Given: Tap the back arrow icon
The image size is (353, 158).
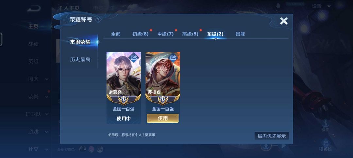Looking at the screenshot, I should tap(34, 8).
